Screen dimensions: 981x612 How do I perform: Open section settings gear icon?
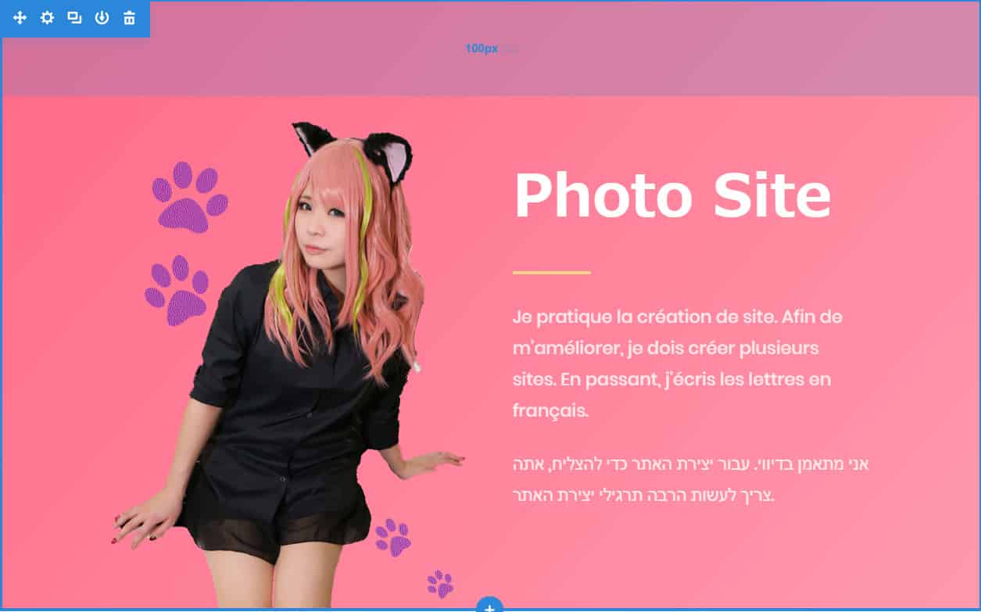(x=47, y=18)
